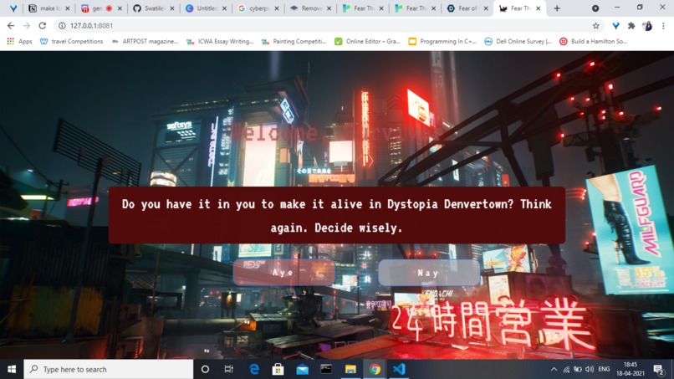Open Cortana circle icon
Viewport: 674px width, 379px height.
(205, 369)
